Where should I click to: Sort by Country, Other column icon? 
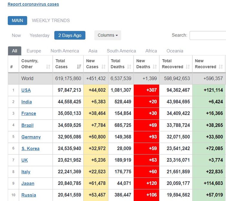[x=48, y=67]
